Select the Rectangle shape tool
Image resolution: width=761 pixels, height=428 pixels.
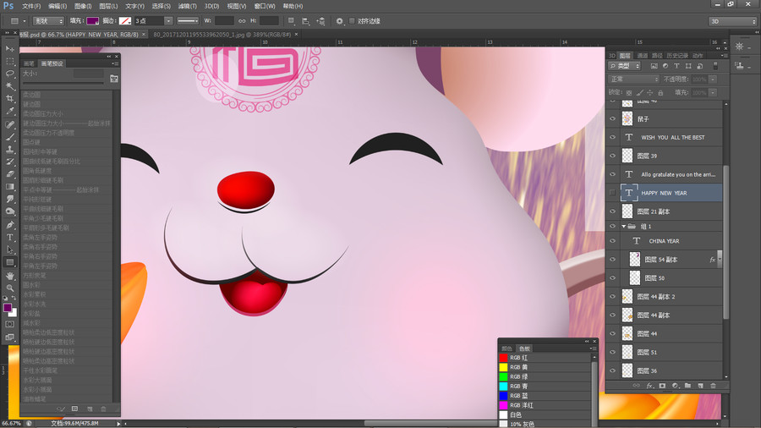9,262
